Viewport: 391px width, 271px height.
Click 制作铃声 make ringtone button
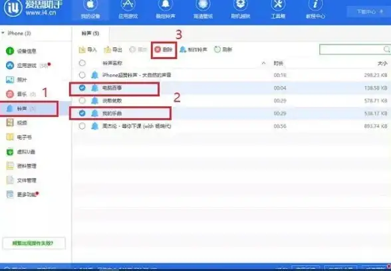click(194, 50)
